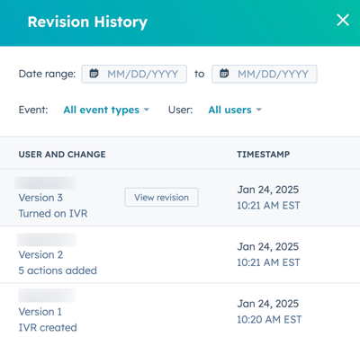Open the All users dropdown
The height and width of the screenshot is (337, 360).
tap(235, 110)
